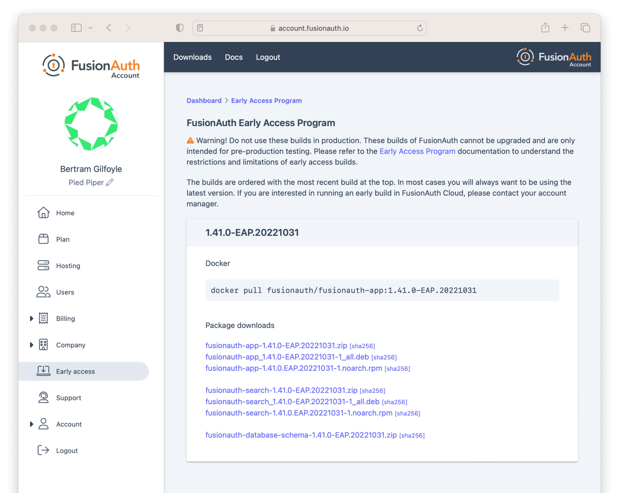The width and height of the screenshot is (619, 493).
Task: Download fusionauth-search noarch.rpm package
Action: 299,413
